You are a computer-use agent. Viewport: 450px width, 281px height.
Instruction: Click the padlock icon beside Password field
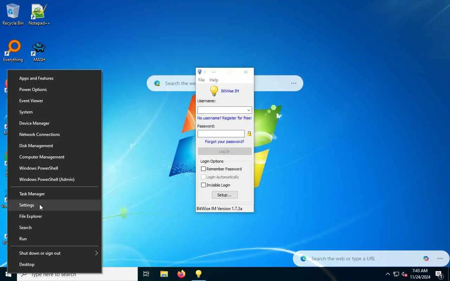(x=249, y=133)
